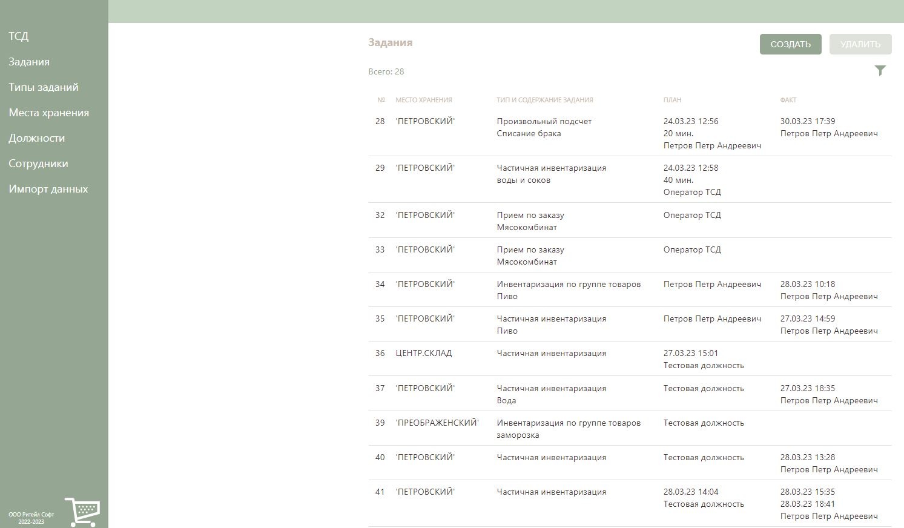Open Должности in sidebar
Screen dimensions: 904x528
[37, 138]
